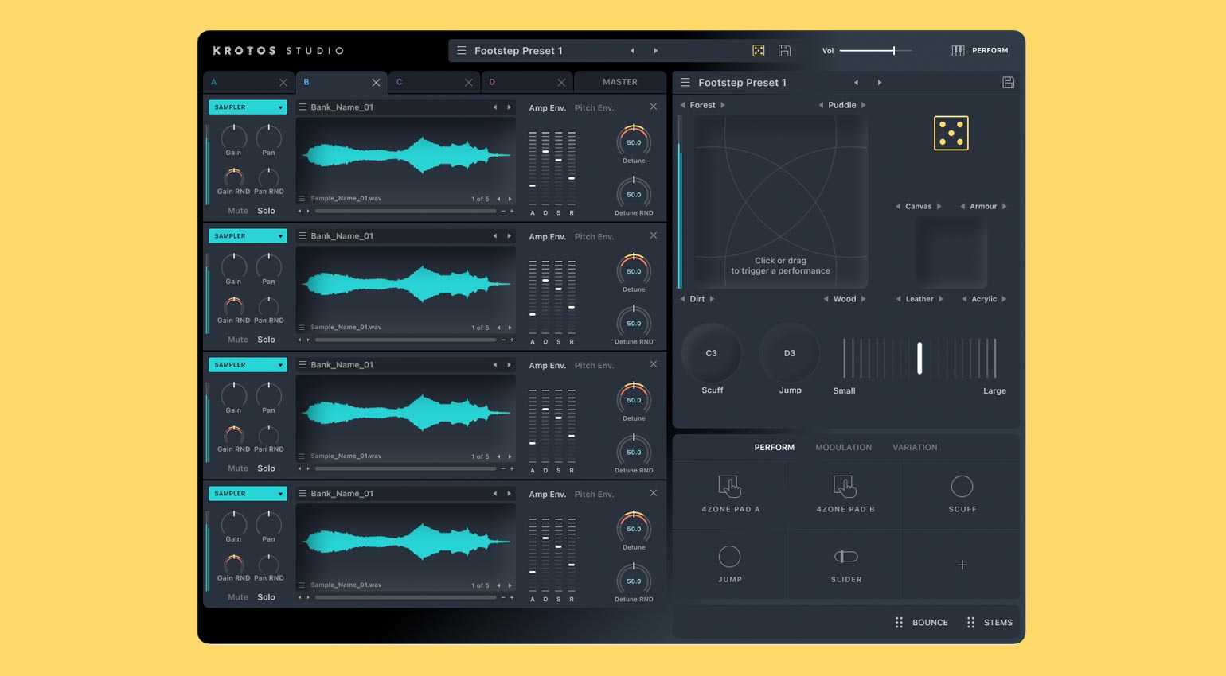The image size is (1226, 676).
Task: Click the STEMS button
Action: [998, 623]
